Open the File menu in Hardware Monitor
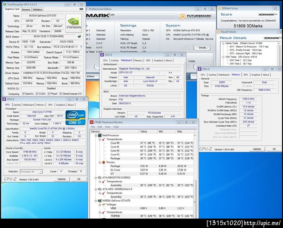The height and width of the screenshot is (228, 283). tap(93, 127)
